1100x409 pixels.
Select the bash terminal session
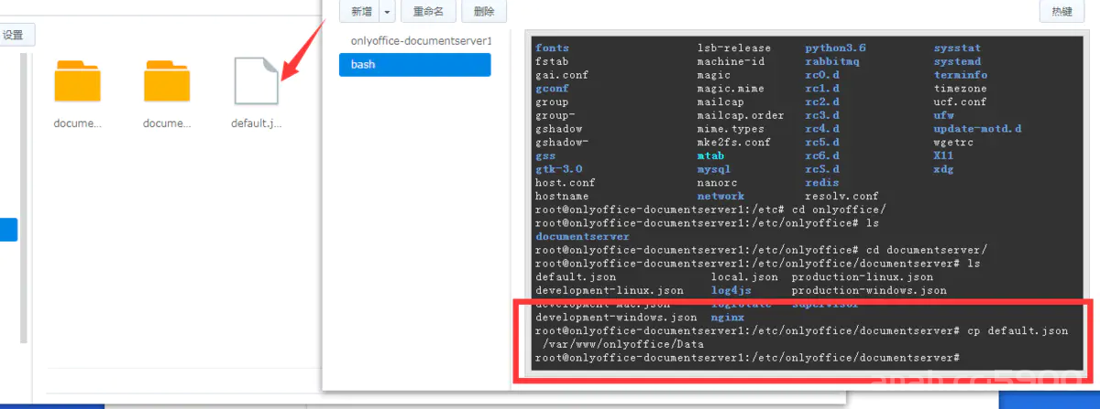coord(415,65)
